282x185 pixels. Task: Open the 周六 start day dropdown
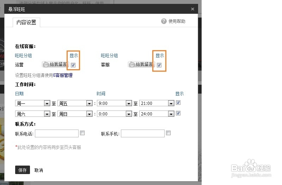point(32,114)
